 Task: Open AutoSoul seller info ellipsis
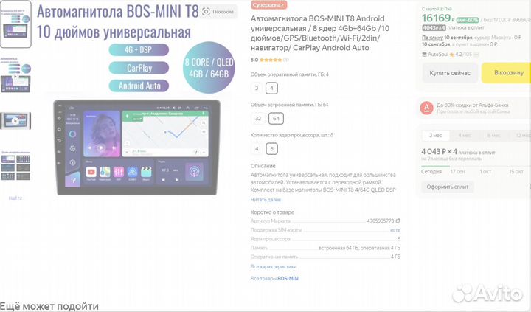tap(476, 55)
